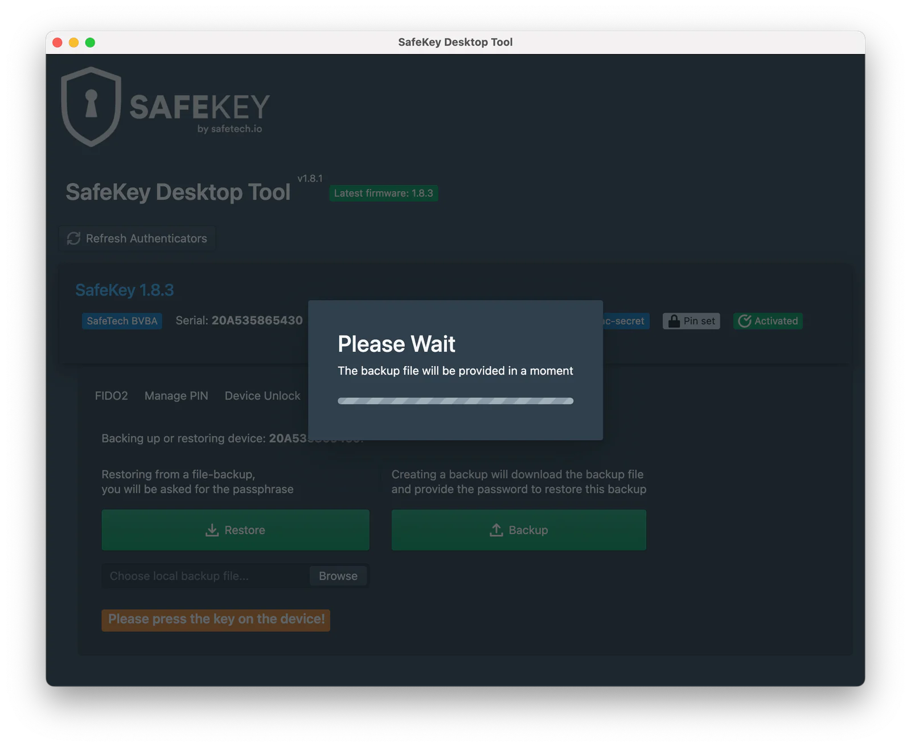Click the upload arrow icon on Backup
911x747 pixels.
[496, 530]
